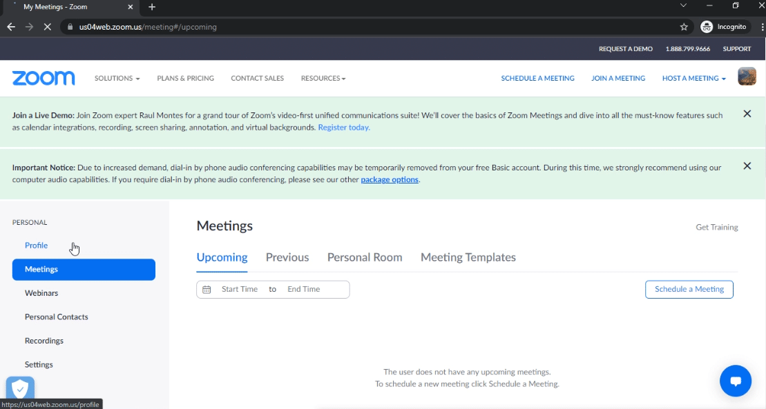Open the Chrome three-dot menu

(x=762, y=27)
